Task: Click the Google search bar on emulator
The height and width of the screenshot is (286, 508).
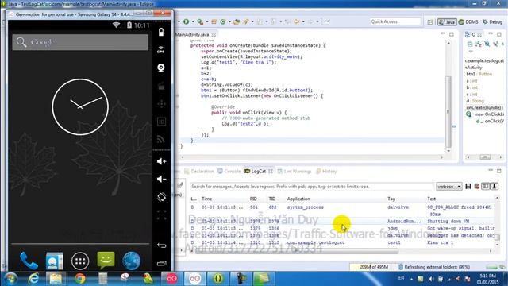Action: [80, 42]
